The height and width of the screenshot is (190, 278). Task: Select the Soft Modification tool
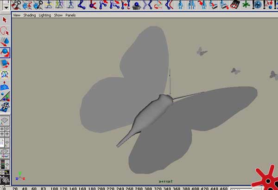tap(5, 86)
